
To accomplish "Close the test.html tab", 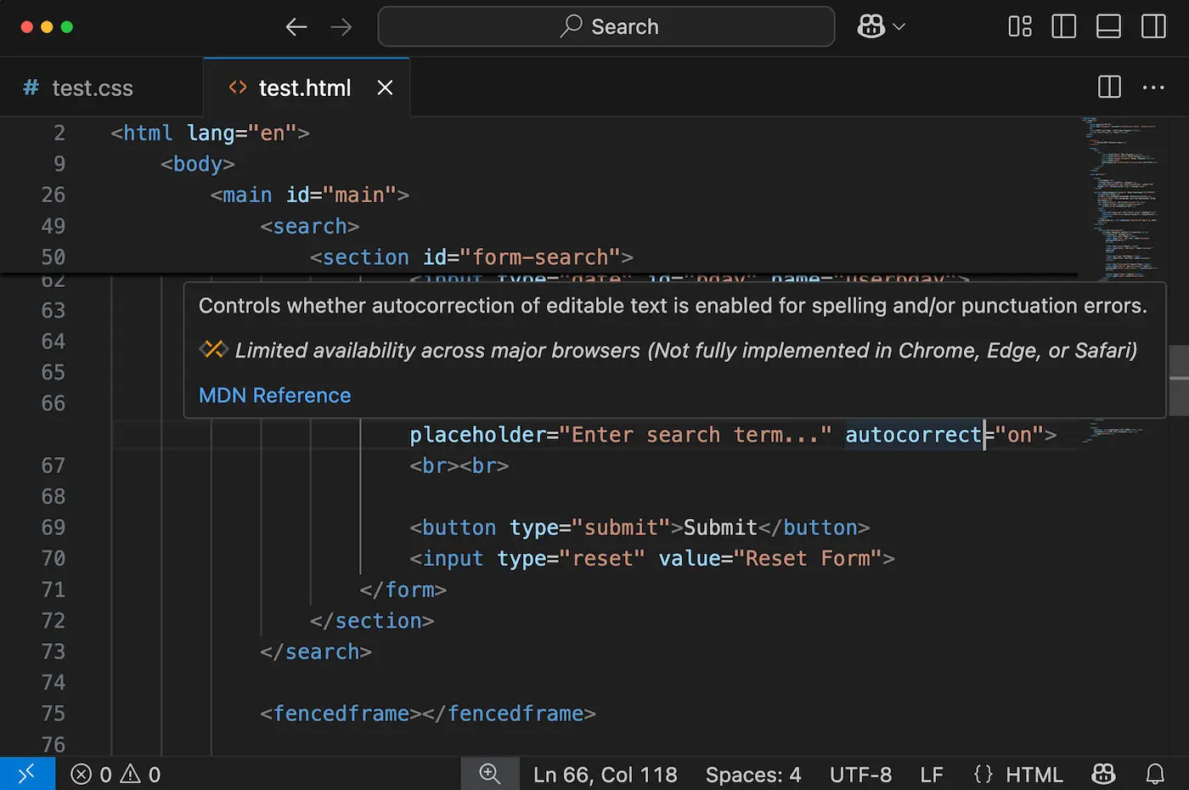I will tap(385, 87).
